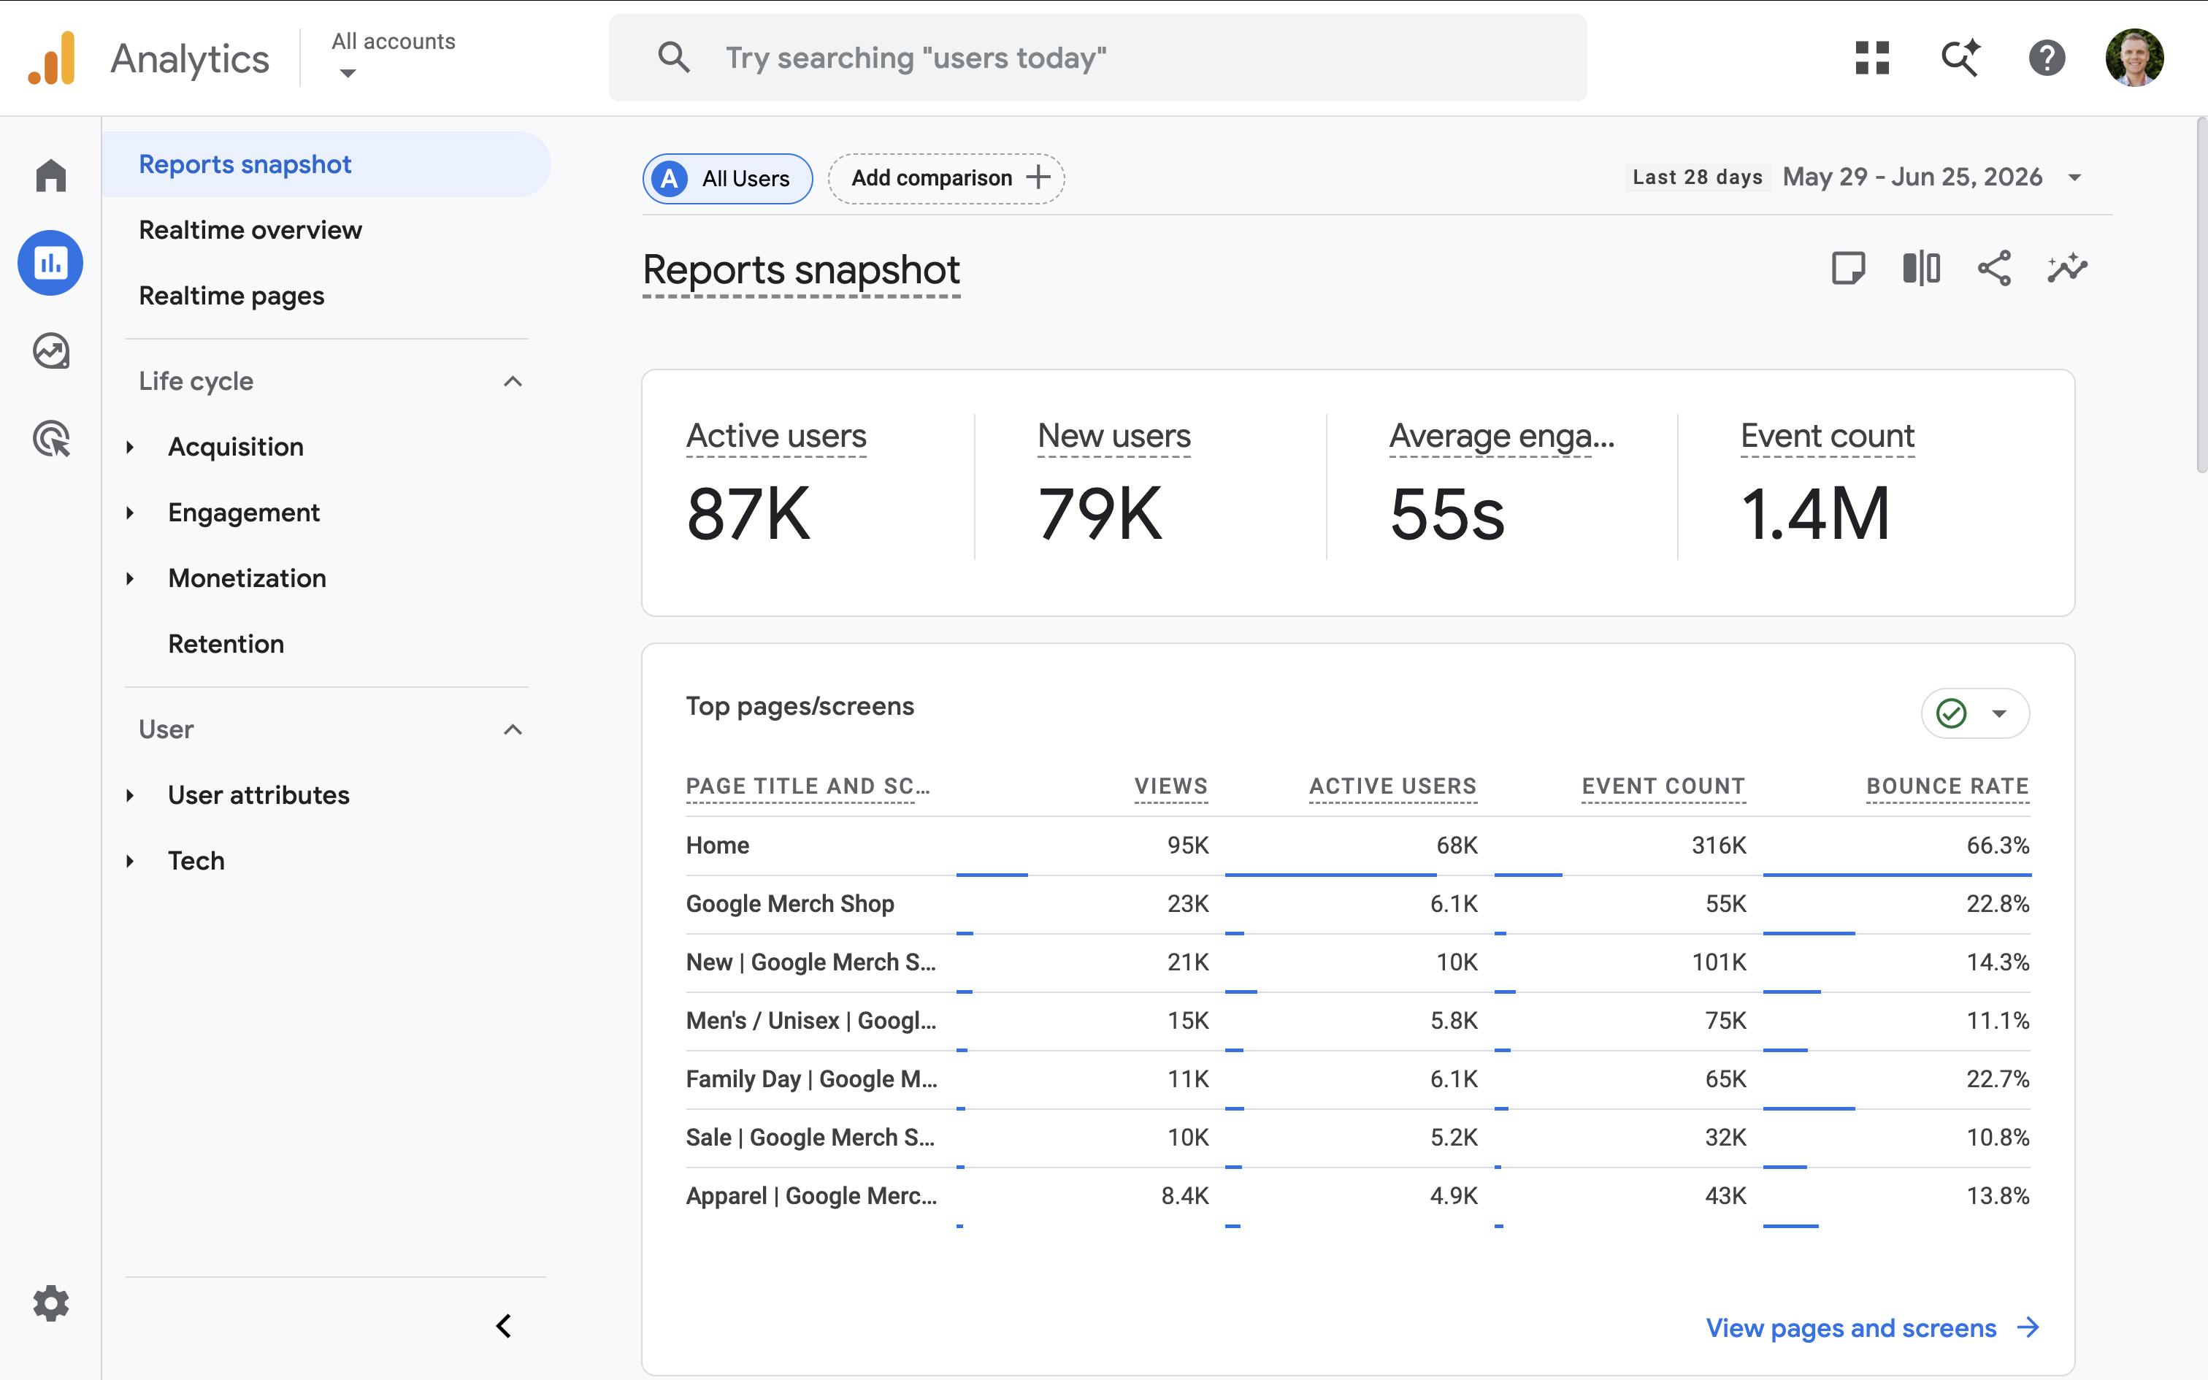Click the search magnifier icon
This screenshot has width=2208, height=1380.
pos(673,58)
